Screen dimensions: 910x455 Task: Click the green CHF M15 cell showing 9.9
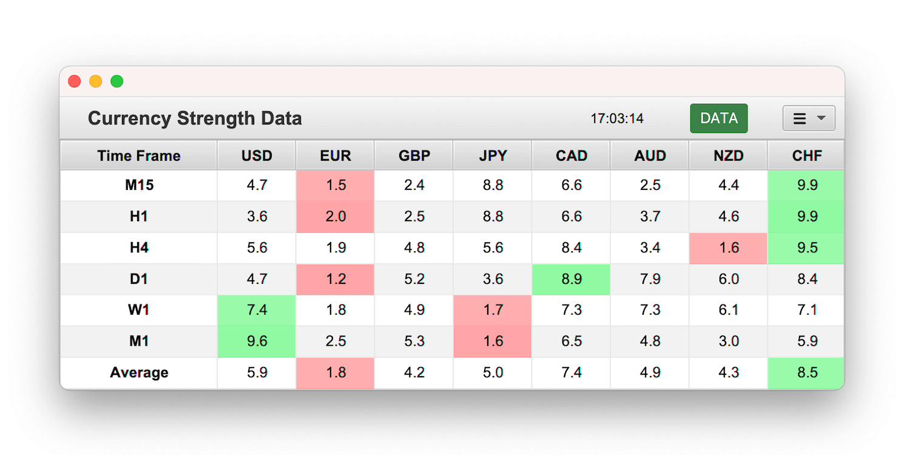(806, 185)
